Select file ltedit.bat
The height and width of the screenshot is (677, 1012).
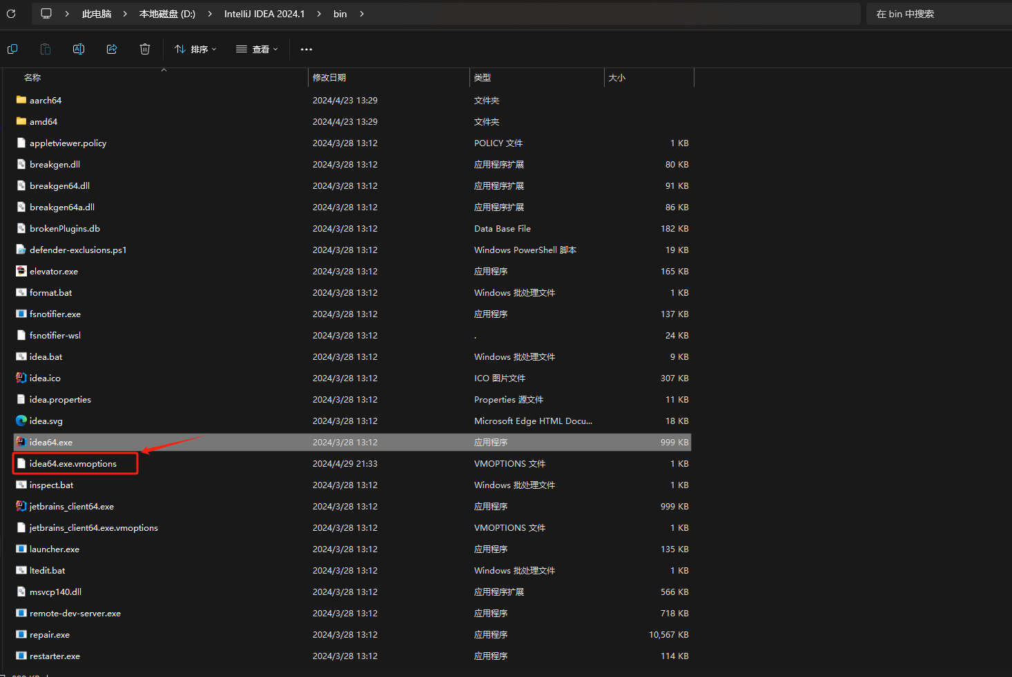click(48, 570)
